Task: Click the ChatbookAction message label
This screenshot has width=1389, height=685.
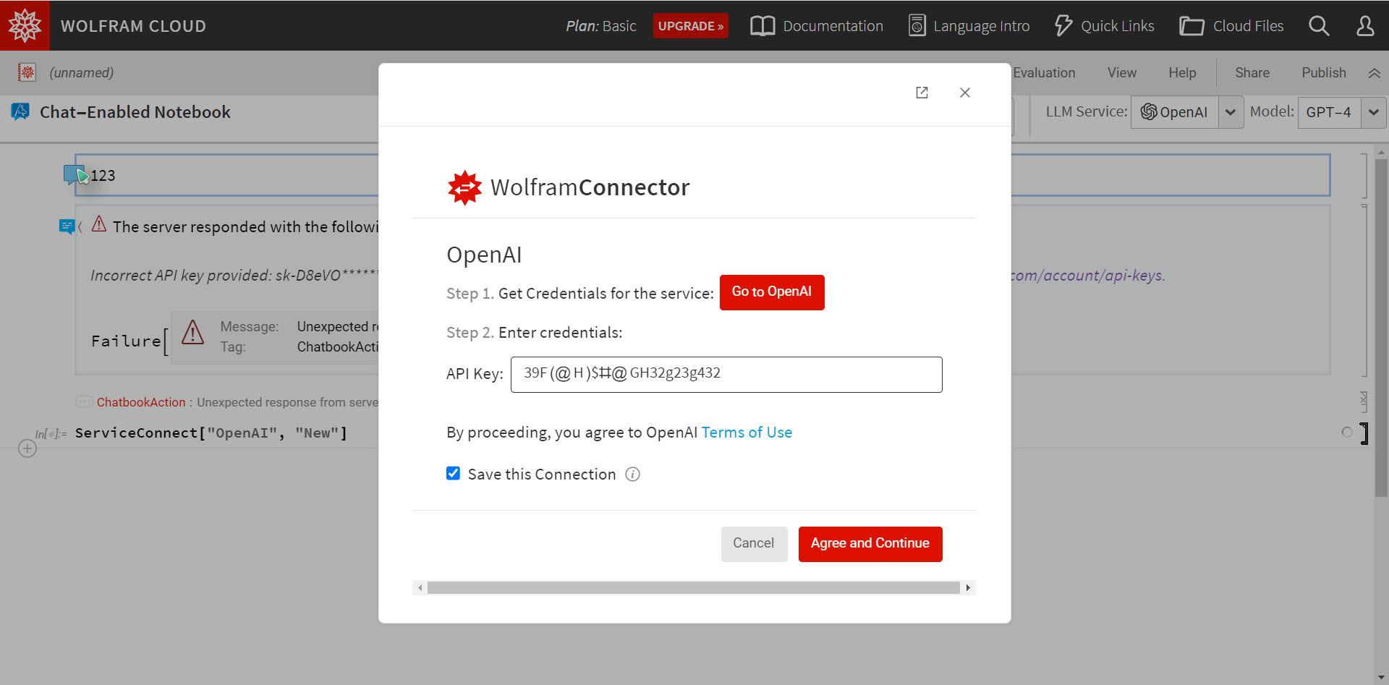Action: [141, 402]
